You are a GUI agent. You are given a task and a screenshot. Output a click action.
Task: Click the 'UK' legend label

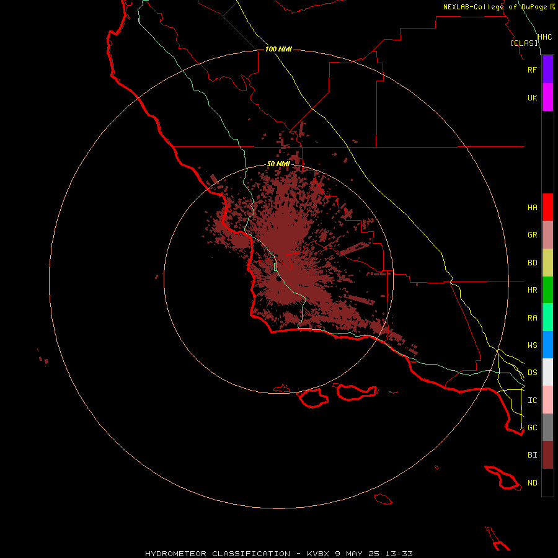(x=532, y=97)
